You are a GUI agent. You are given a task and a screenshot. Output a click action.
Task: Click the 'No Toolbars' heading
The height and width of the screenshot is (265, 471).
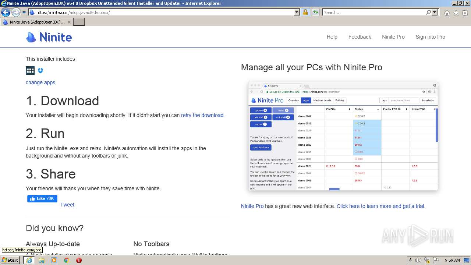tap(151, 244)
